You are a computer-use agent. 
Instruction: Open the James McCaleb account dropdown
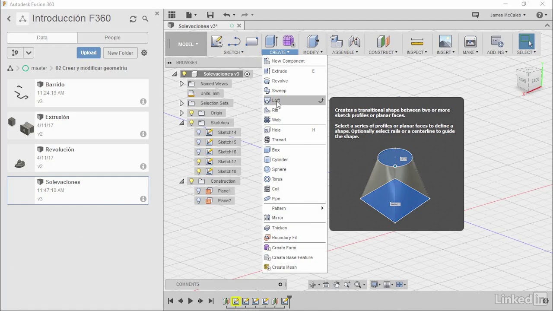[x=508, y=15]
